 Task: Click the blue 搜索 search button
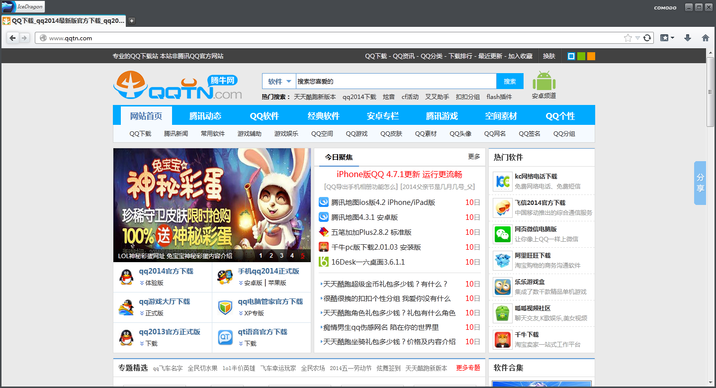point(510,81)
